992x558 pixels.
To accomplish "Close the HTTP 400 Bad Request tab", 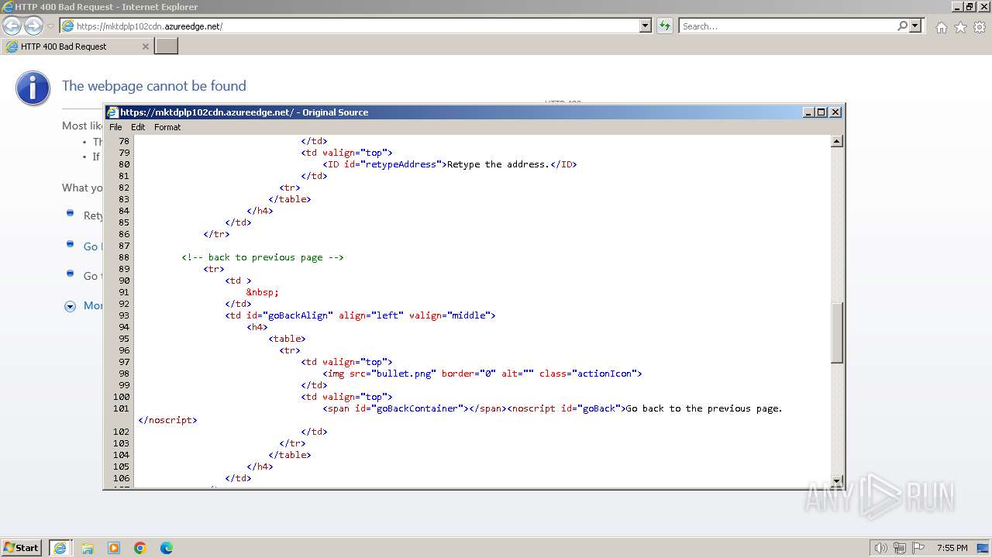I will click(x=145, y=46).
